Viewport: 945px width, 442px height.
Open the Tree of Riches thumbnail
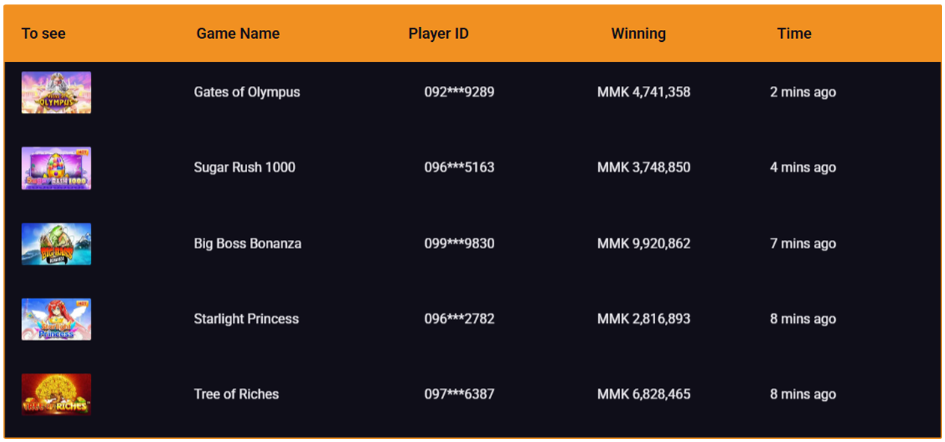[x=56, y=394]
